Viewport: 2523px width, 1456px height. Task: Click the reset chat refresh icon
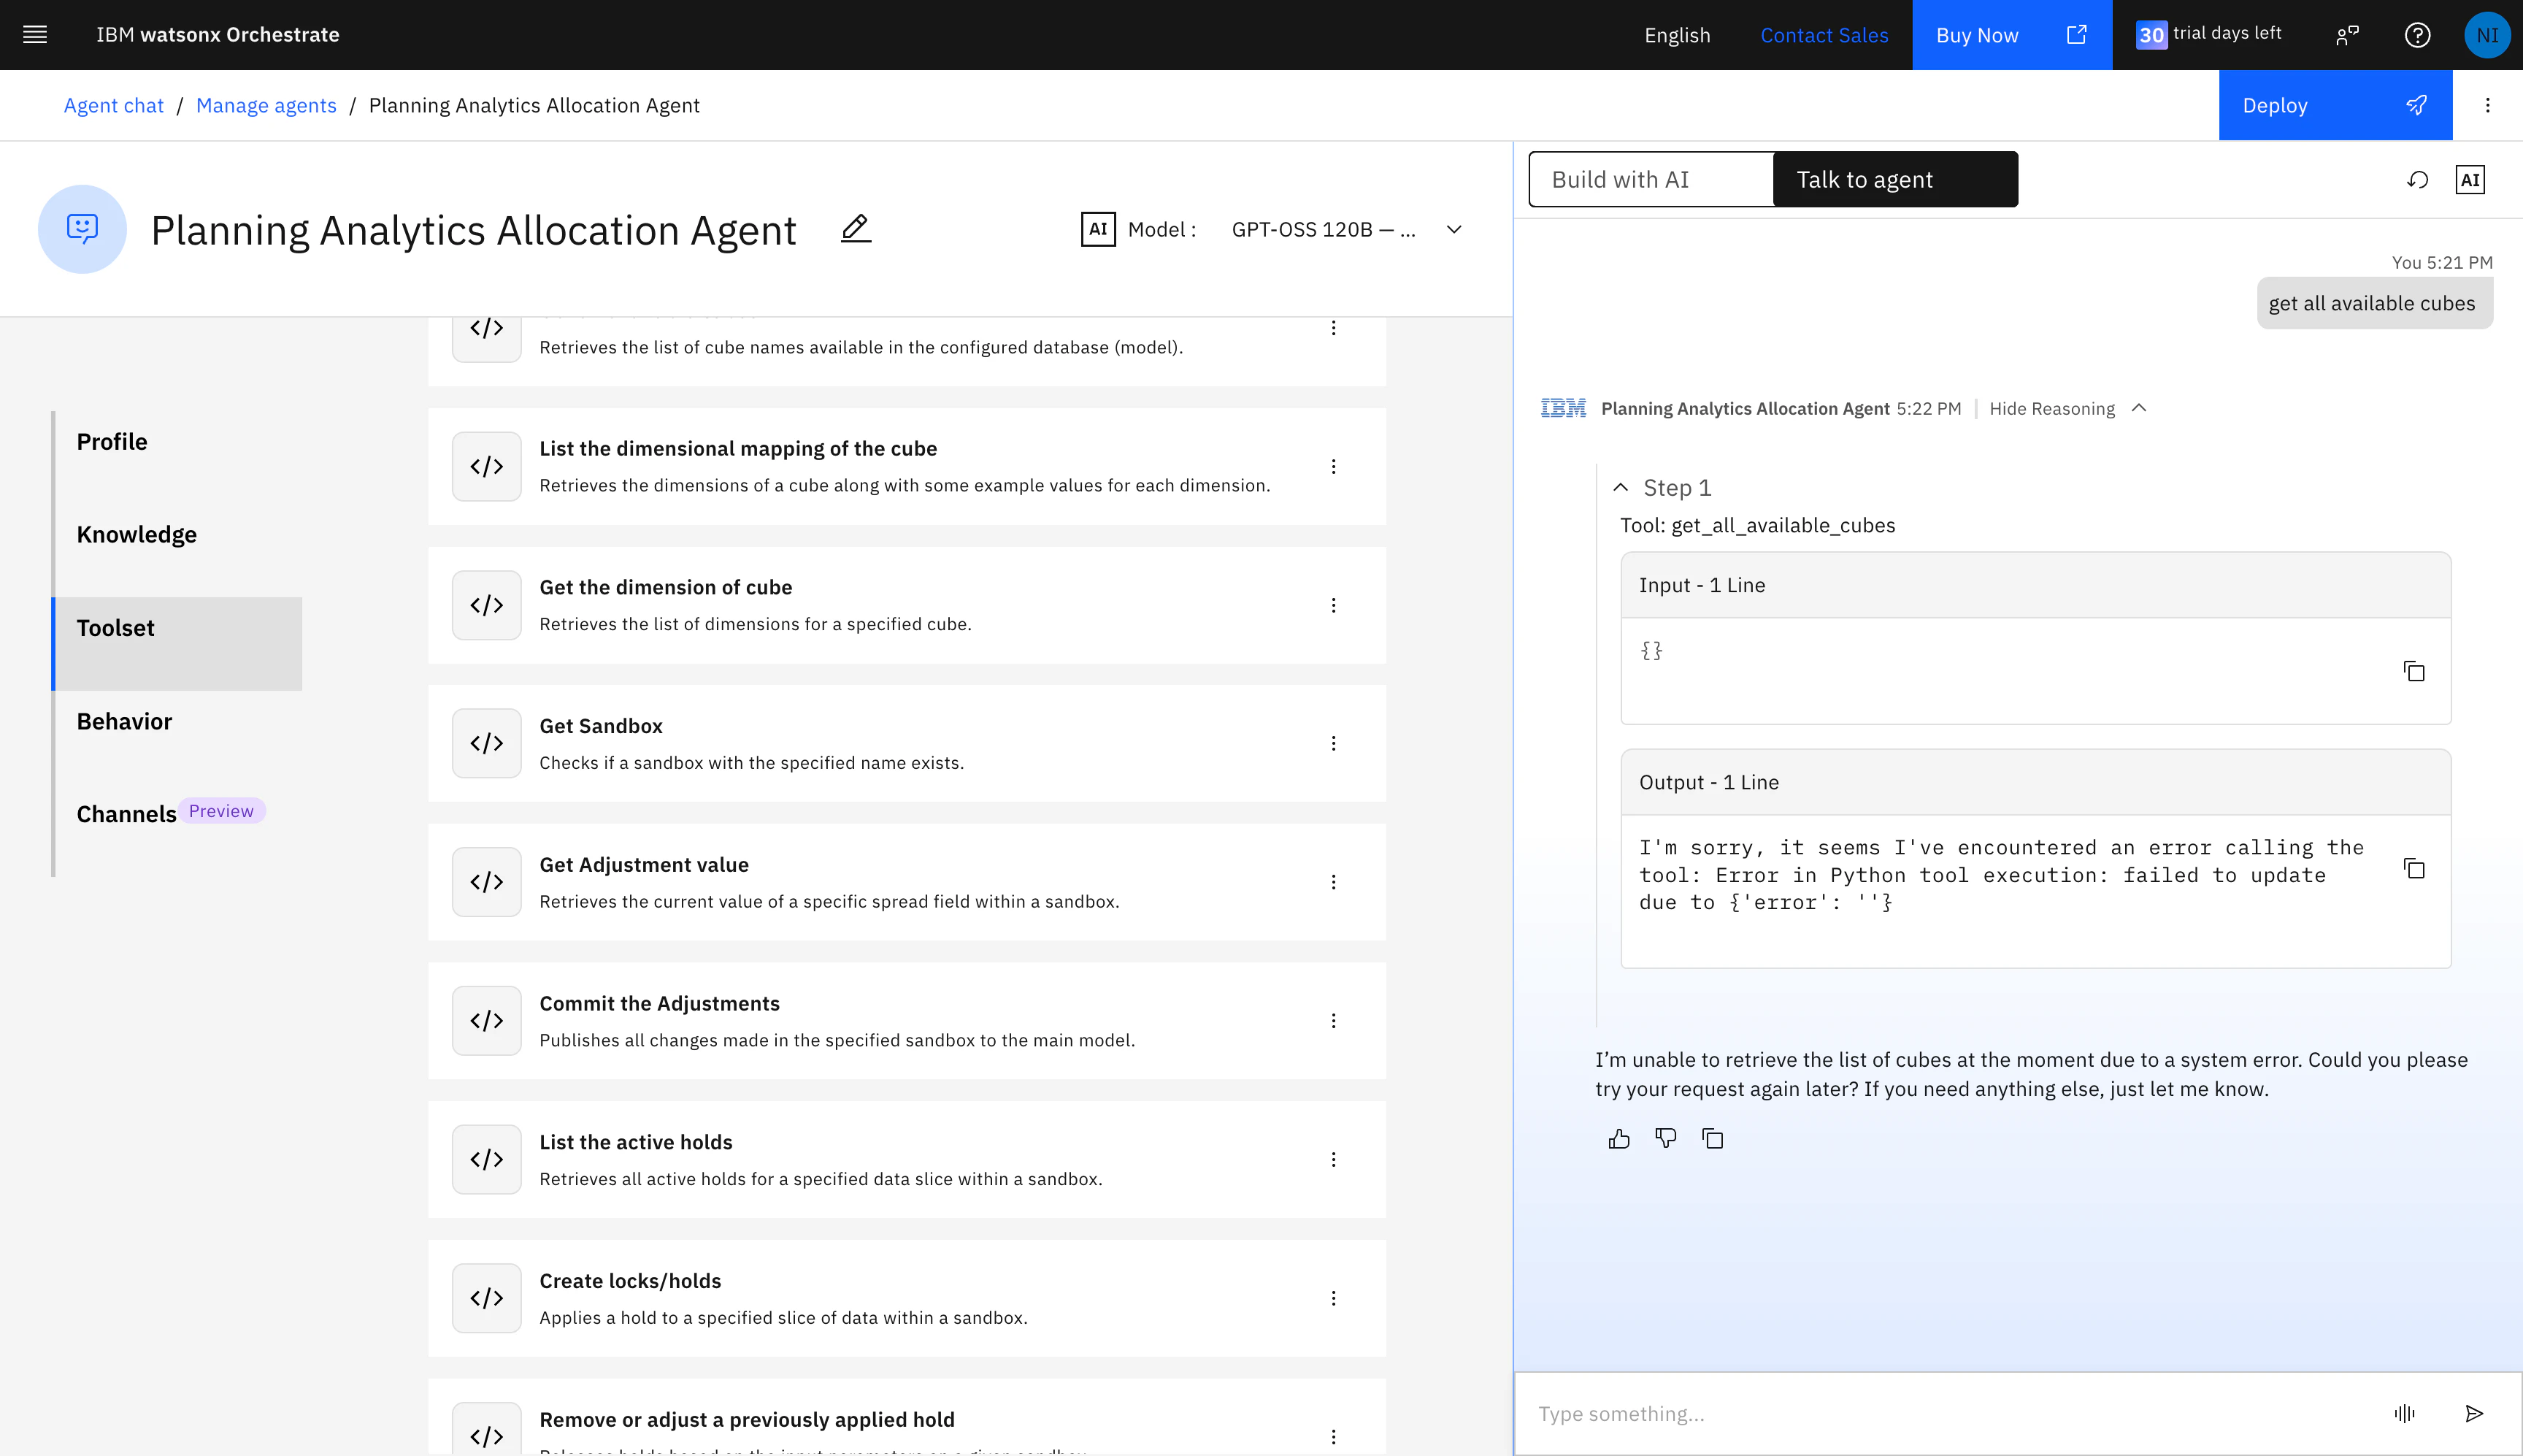point(2417,180)
